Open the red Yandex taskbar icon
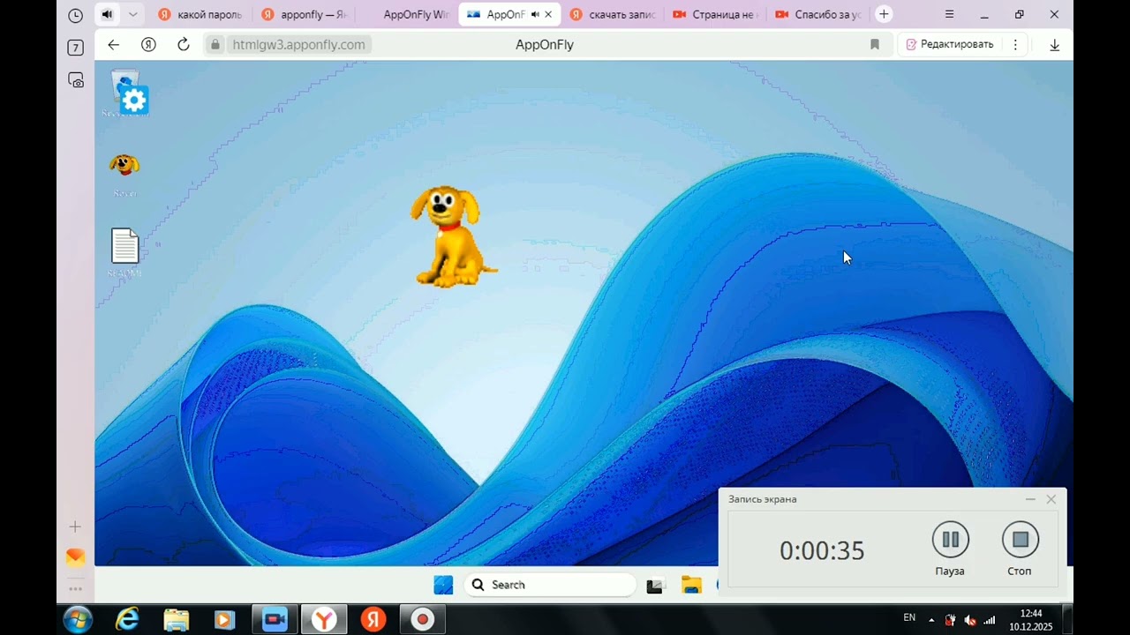1130x635 pixels. click(373, 619)
